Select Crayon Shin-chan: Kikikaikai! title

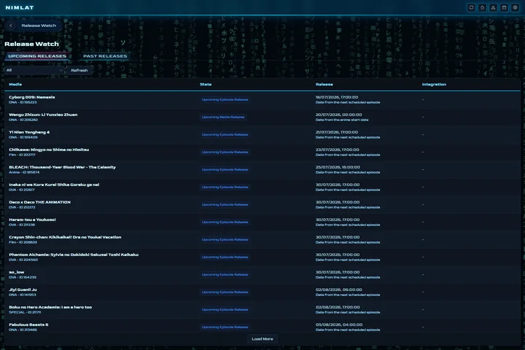tap(65, 237)
